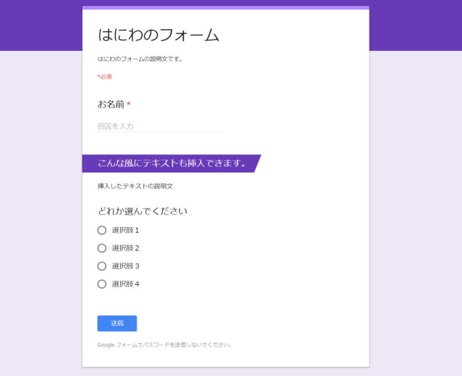Click the Google フォーム password warning footer text

point(164,344)
